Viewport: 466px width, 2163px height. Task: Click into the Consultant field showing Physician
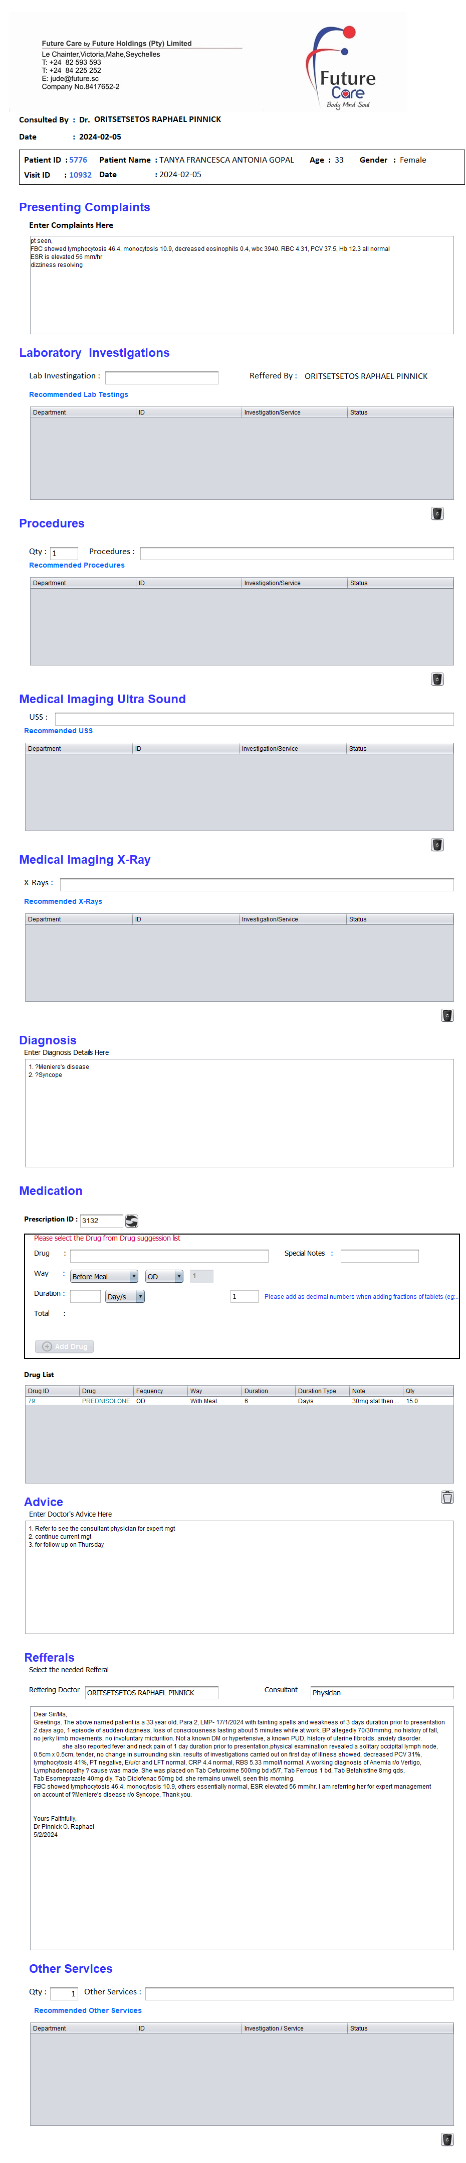click(x=380, y=1692)
